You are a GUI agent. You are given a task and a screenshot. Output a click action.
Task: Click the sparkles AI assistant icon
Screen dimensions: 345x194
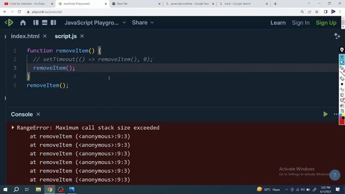click(x=337, y=36)
